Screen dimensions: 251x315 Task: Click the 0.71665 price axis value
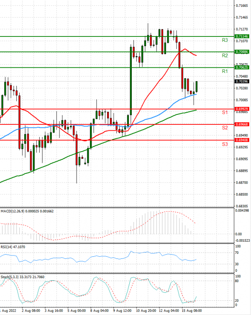point(242,5)
